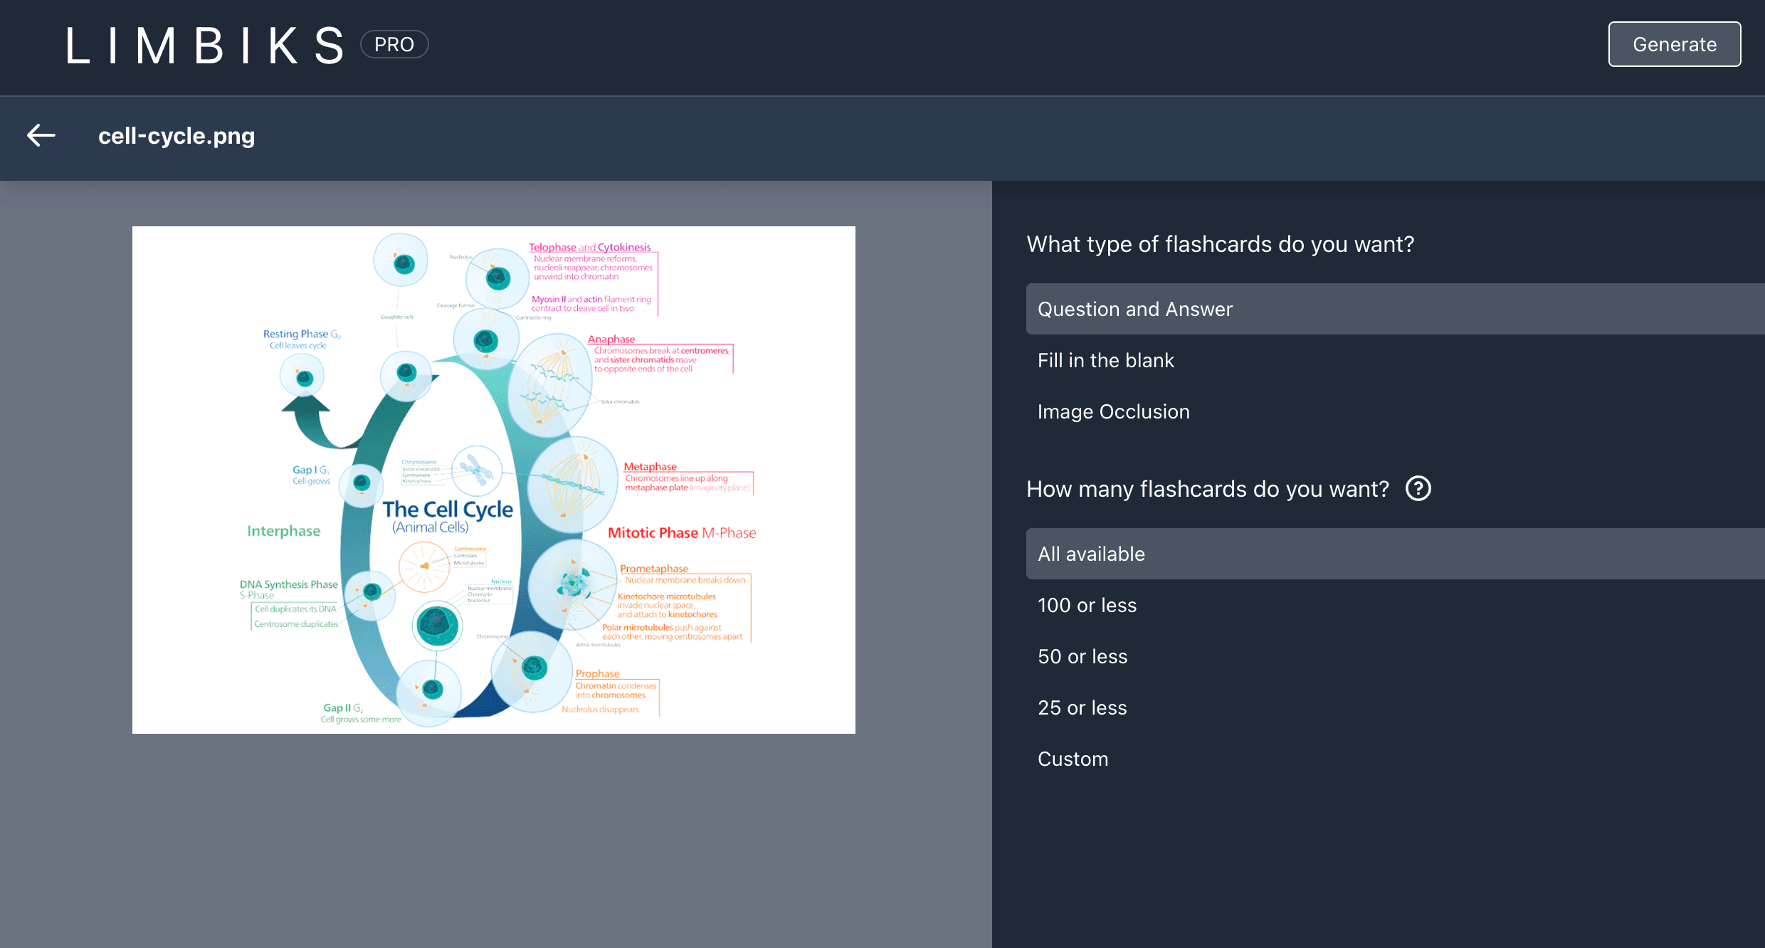Select Image Occlusion flashcard type

coord(1114,411)
